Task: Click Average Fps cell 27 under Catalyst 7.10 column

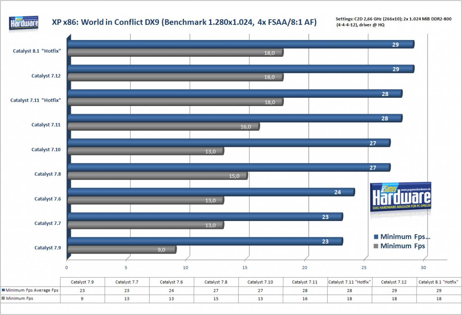Action: point(261,290)
